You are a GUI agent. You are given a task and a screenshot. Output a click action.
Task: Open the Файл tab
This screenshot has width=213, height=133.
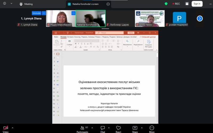click(56, 37)
